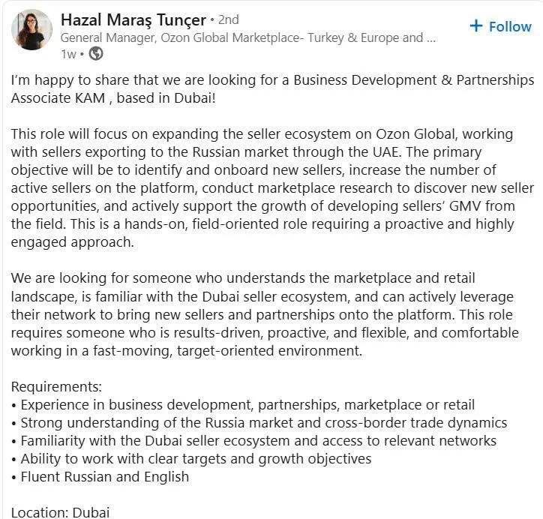This screenshot has width=543, height=519.
Task: Click the globe public-visibility icon
Action: pyautogui.click(x=96, y=53)
